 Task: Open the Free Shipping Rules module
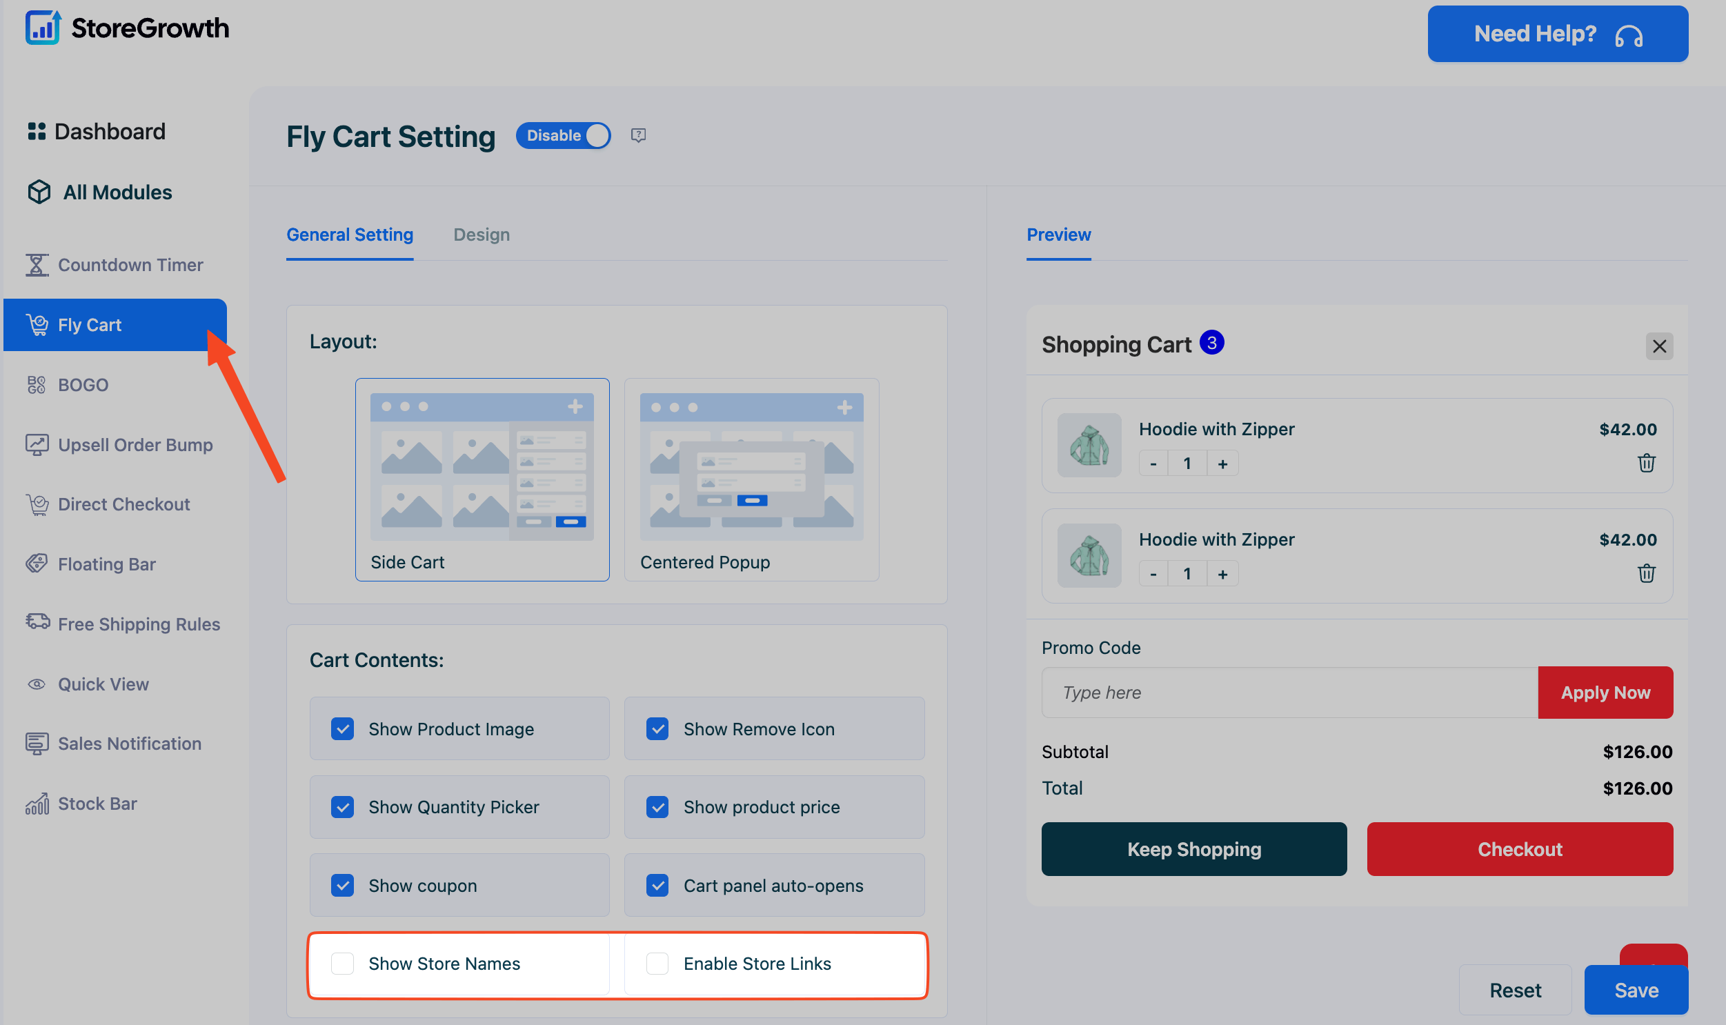pos(138,623)
